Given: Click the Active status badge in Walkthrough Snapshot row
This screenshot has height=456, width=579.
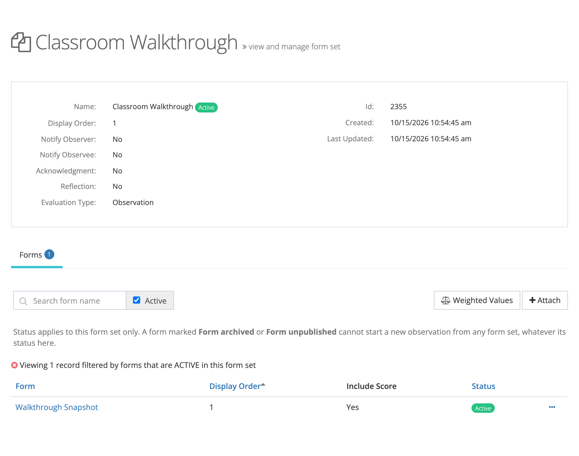Looking at the screenshot, I should tap(483, 408).
